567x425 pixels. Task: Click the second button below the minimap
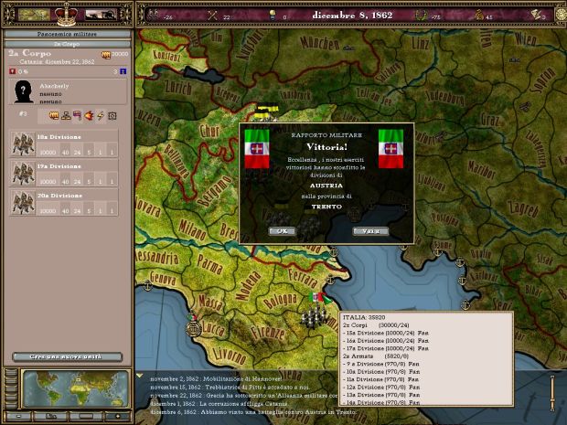pos(50,417)
